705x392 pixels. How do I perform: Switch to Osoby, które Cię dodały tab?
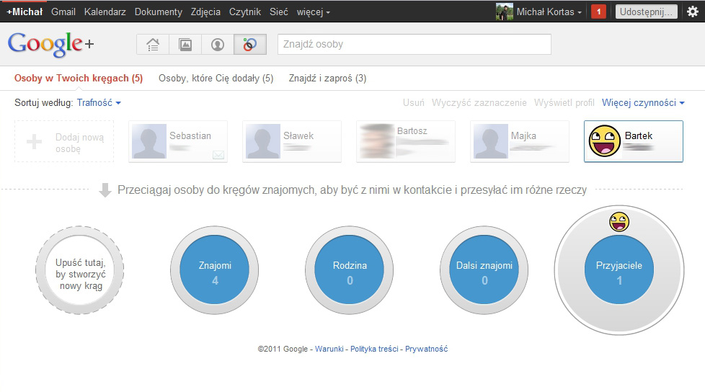click(216, 78)
